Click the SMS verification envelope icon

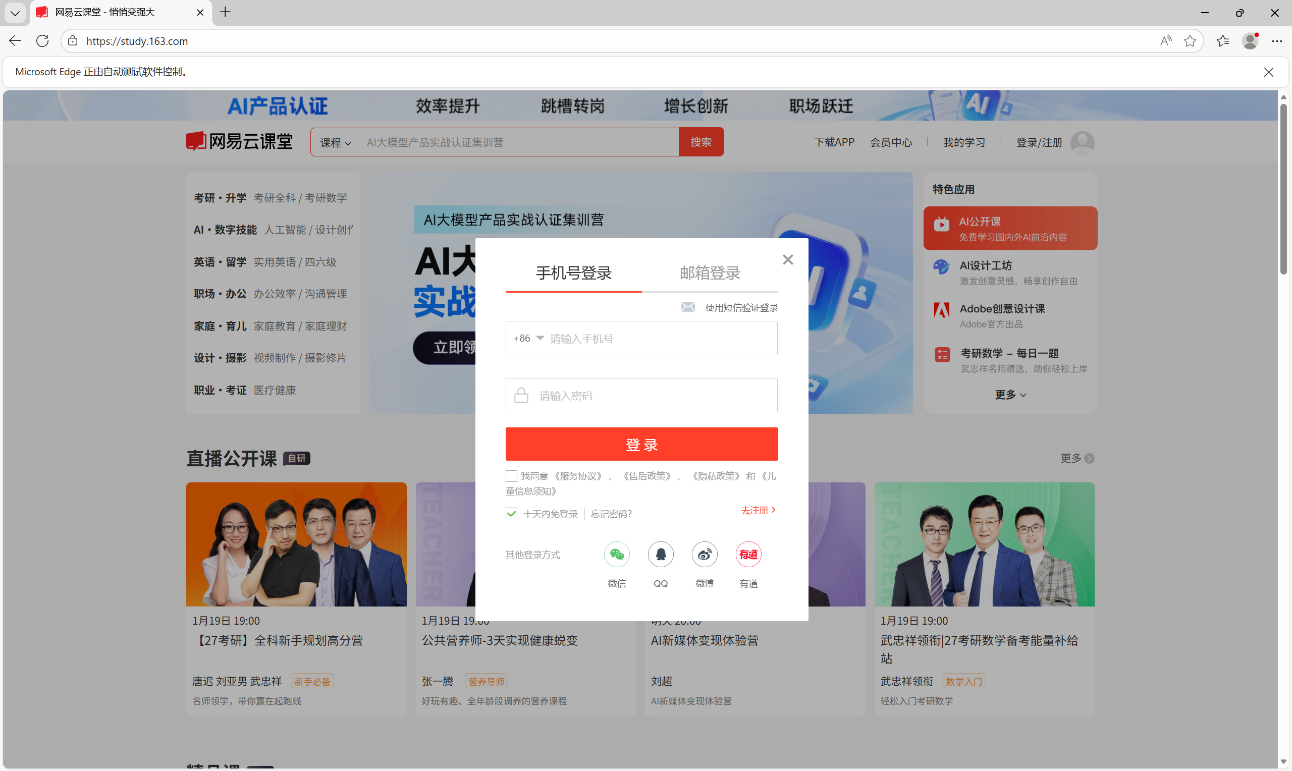point(688,307)
